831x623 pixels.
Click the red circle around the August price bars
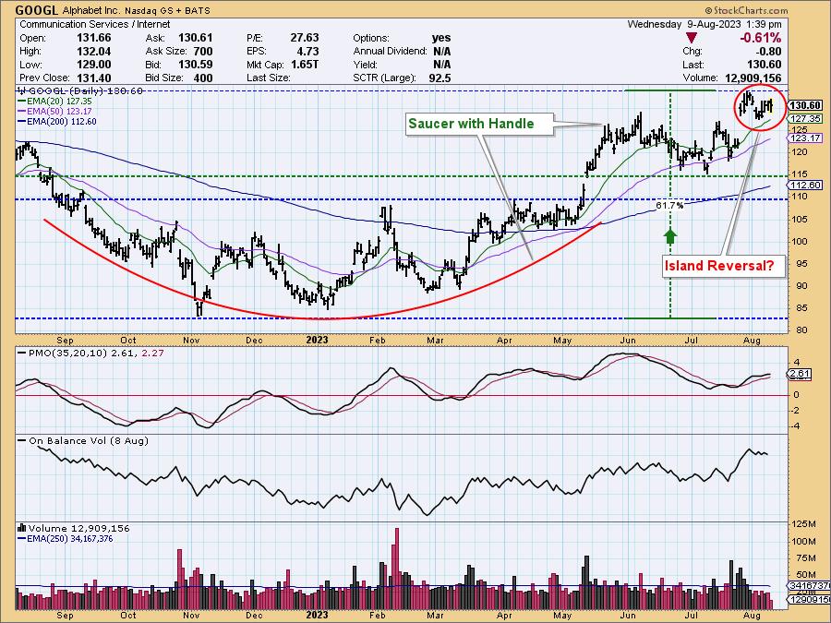click(760, 106)
